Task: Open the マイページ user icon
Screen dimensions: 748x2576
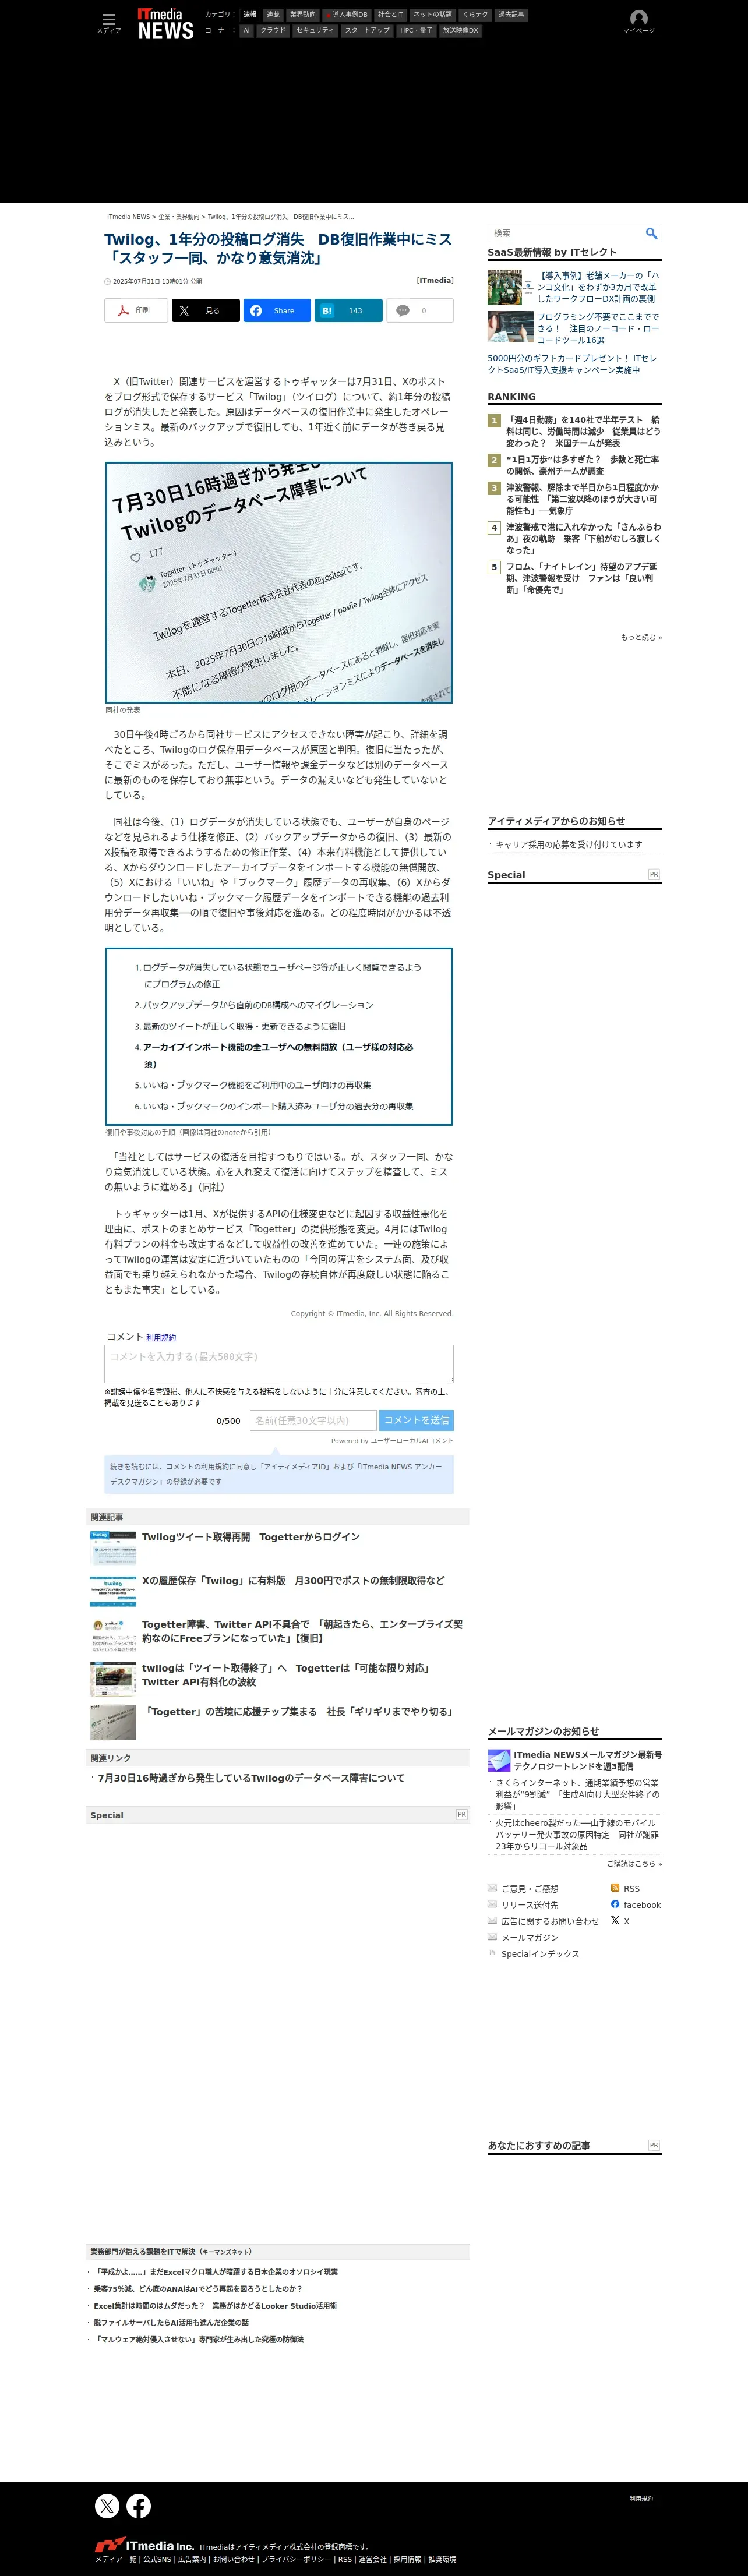Action: tap(638, 22)
